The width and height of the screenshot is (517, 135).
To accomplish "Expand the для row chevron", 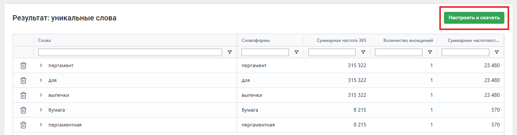I will pos(41,80).
